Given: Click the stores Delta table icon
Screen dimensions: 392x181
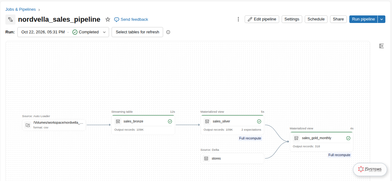Looking at the screenshot, I should tap(206, 158).
